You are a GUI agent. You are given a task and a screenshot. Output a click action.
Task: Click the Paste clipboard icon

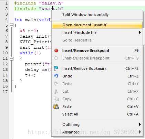(56, 106)
